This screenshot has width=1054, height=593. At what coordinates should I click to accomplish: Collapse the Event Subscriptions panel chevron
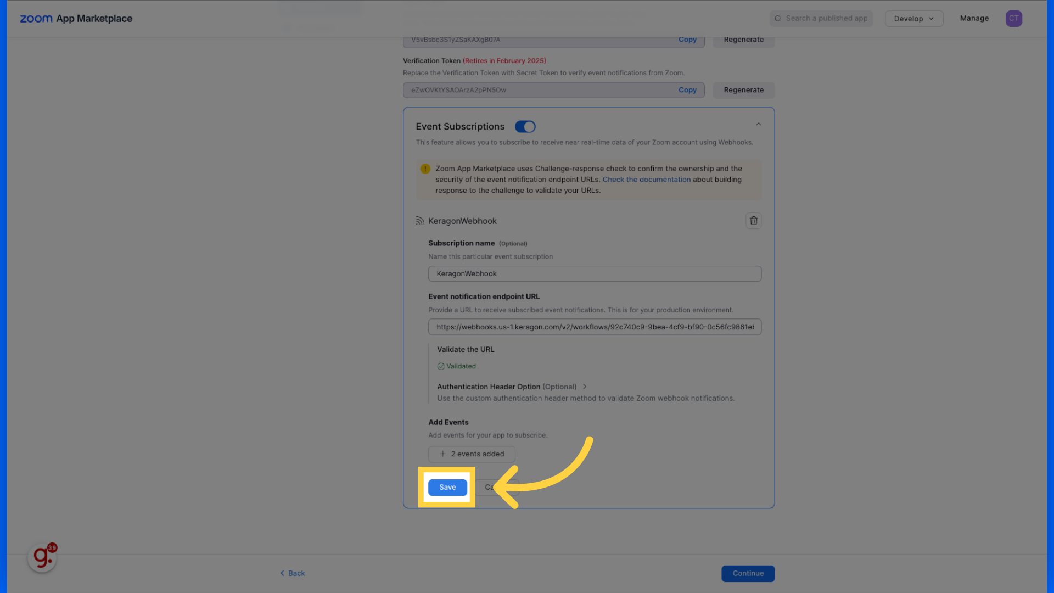(x=758, y=125)
